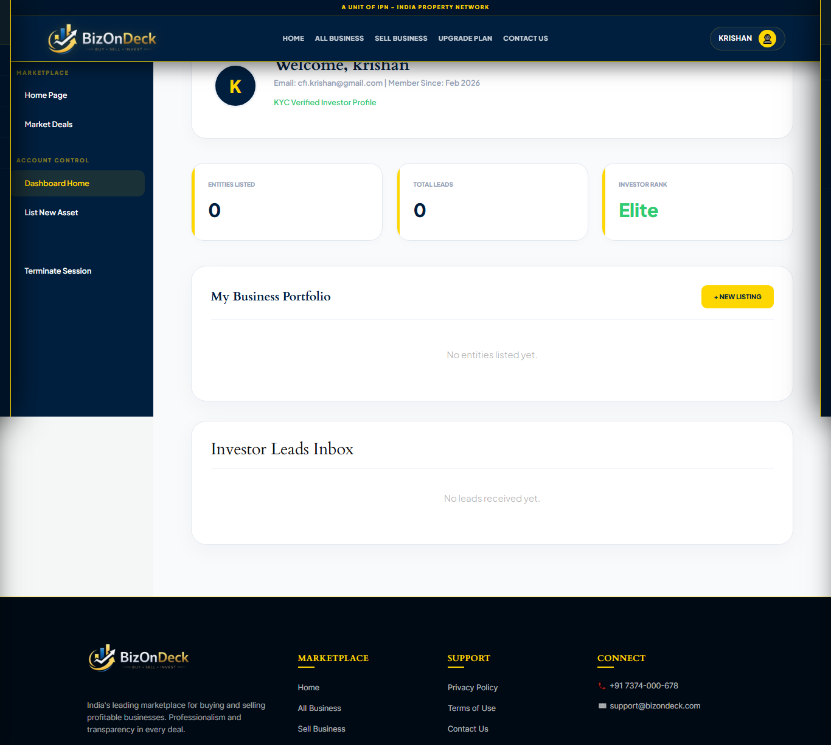Viewport: 831px width, 745px height.
Task: Open the UPGRADE PLAN page
Action: (465, 38)
